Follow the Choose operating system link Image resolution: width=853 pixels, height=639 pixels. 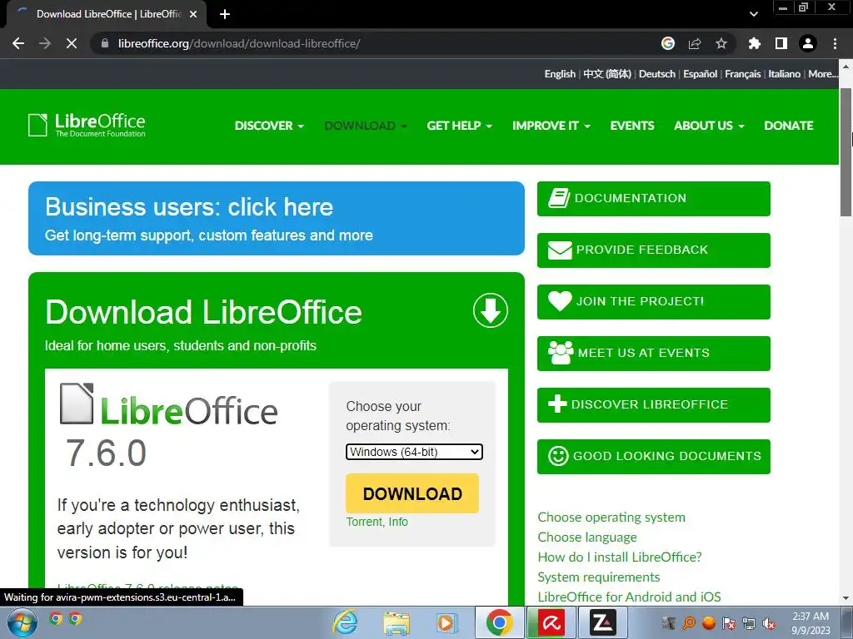pos(611,518)
